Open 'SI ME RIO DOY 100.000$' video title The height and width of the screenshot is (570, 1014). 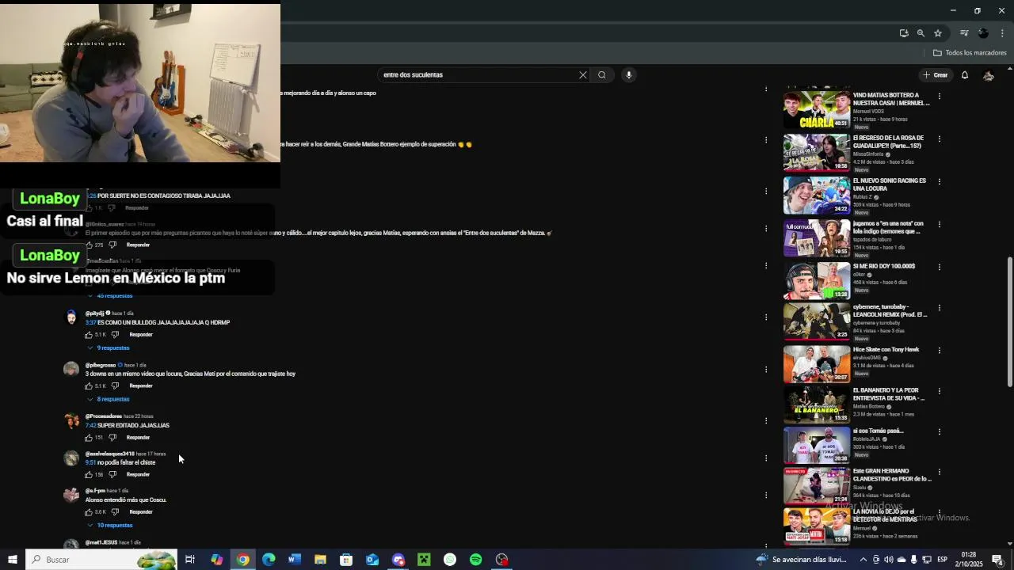[x=884, y=267]
